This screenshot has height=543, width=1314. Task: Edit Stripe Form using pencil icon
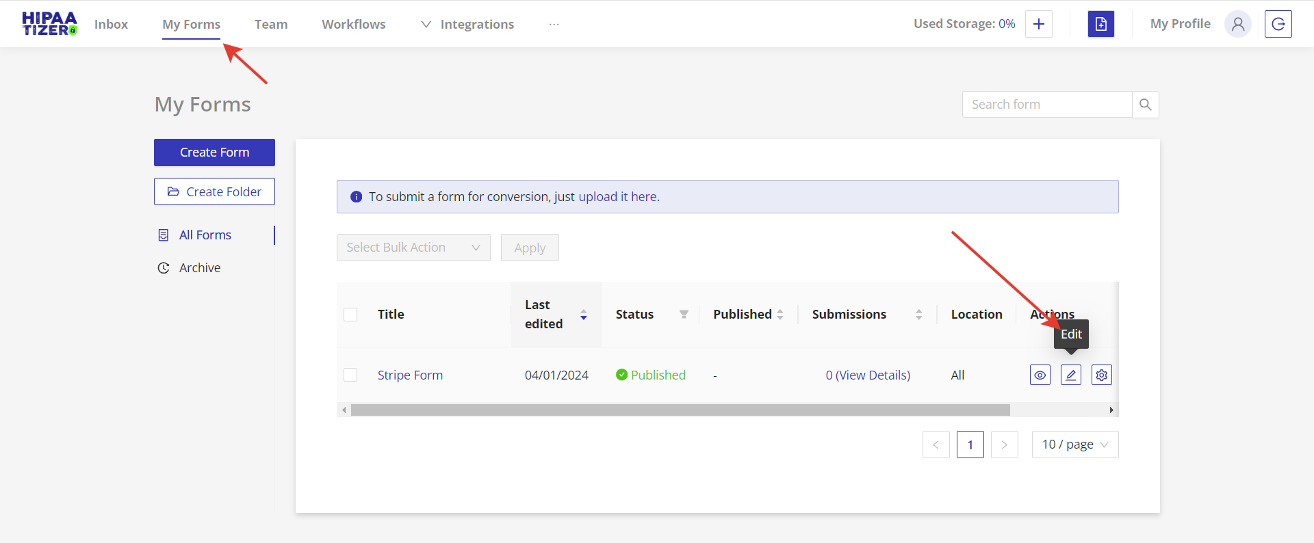1070,375
